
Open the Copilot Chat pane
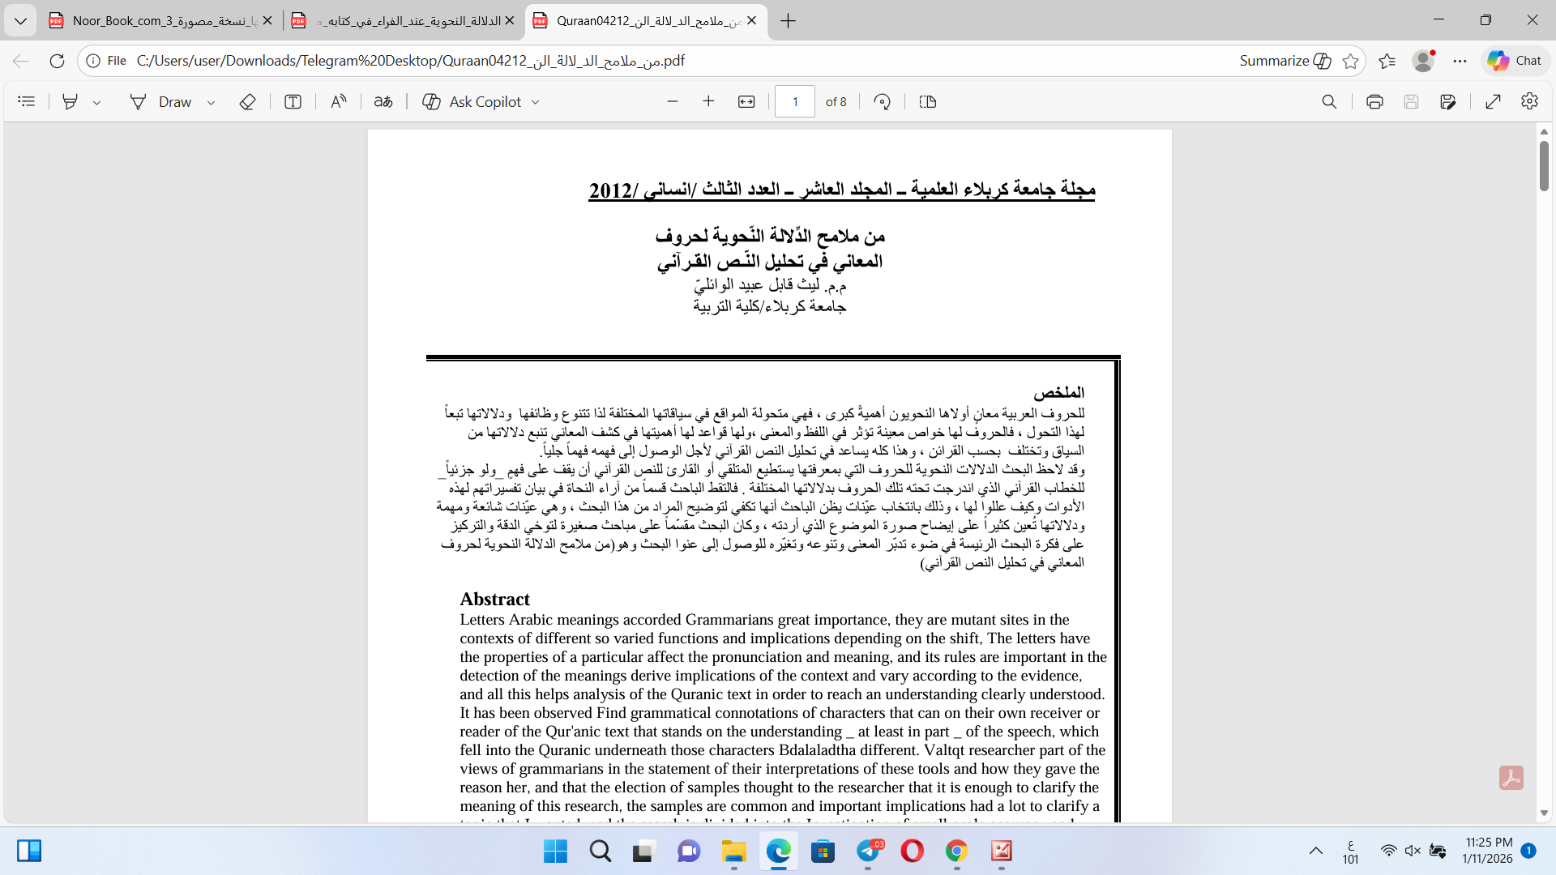pos(1515,61)
